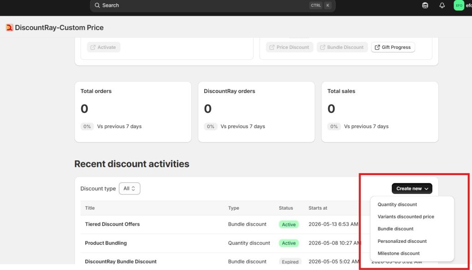The image size is (472, 270).
Task: Select Personalized discount from the menu
Action: (402, 241)
